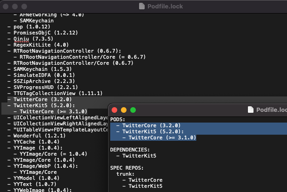
Task: Minimize the front window with the yellow button
Action: tap(124, 110)
